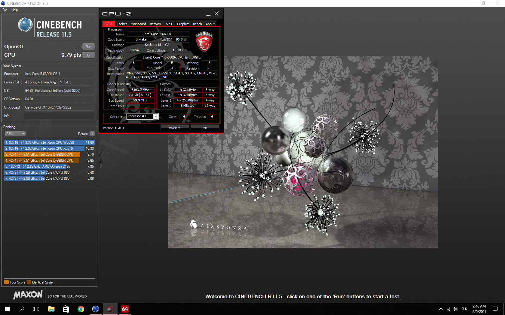The width and height of the screenshot is (505, 315).
Task: Switch to the Memory tab in CPU-Z
Action: [155, 24]
